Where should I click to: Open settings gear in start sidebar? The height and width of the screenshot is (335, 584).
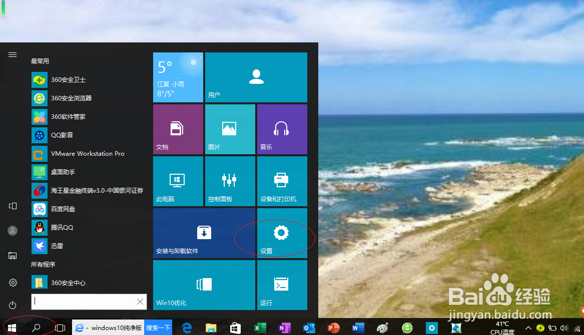[x=13, y=283]
